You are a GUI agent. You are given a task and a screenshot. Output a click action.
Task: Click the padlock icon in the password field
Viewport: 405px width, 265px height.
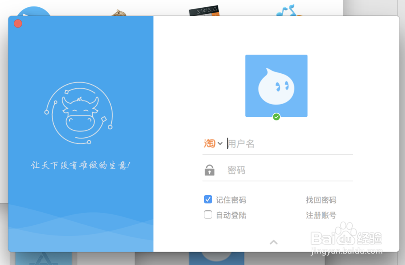[210, 170]
